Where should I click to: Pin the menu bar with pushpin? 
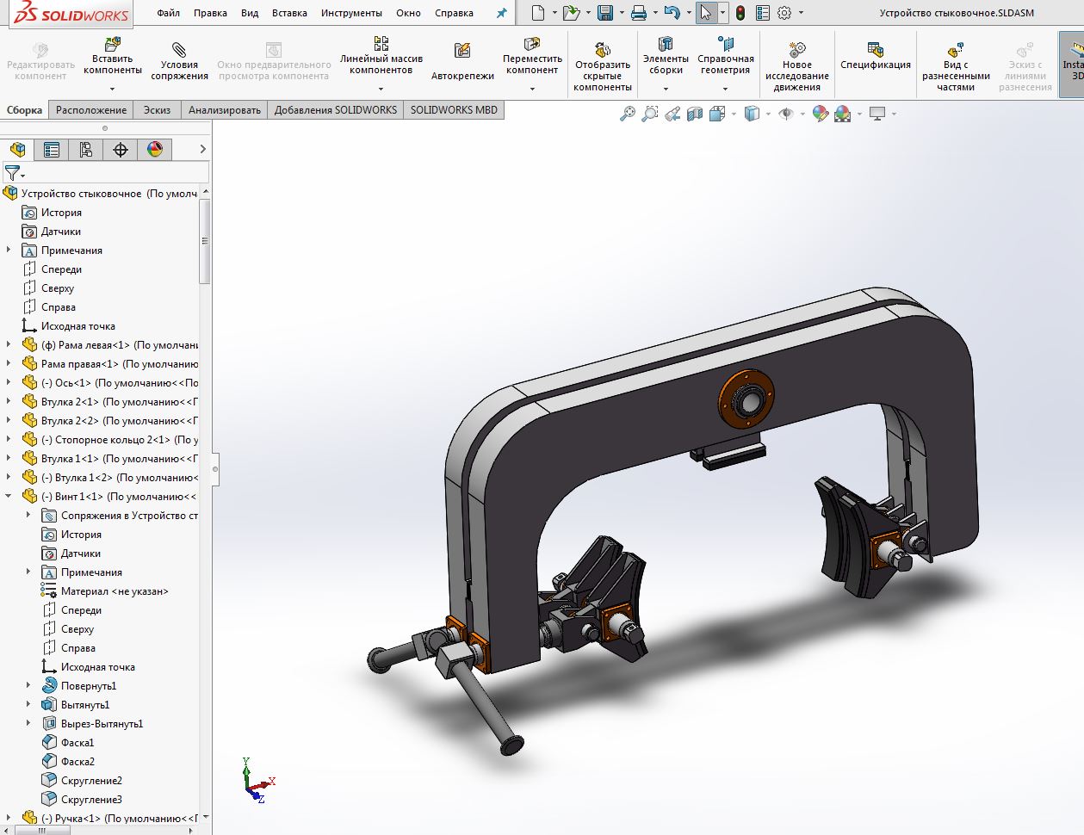click(x=501, y=13)
